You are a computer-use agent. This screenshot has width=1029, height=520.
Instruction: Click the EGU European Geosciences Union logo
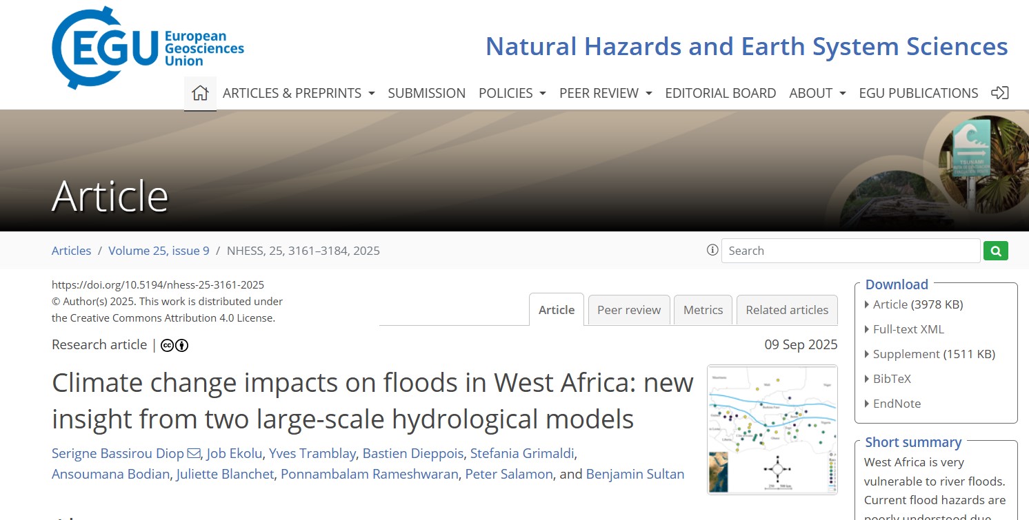(x=148, y=48)
